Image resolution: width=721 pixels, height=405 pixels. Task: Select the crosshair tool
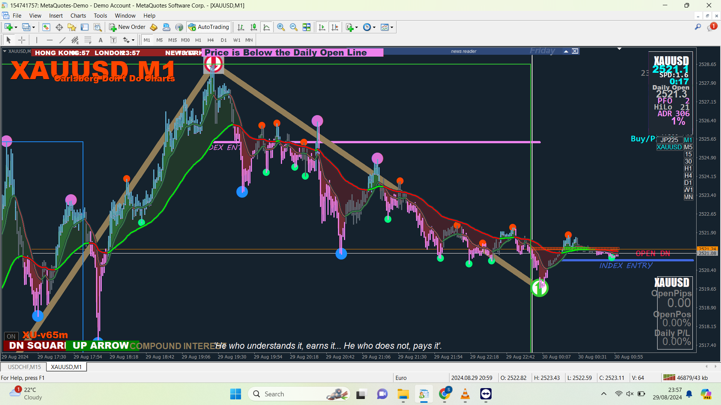[22, 40]
